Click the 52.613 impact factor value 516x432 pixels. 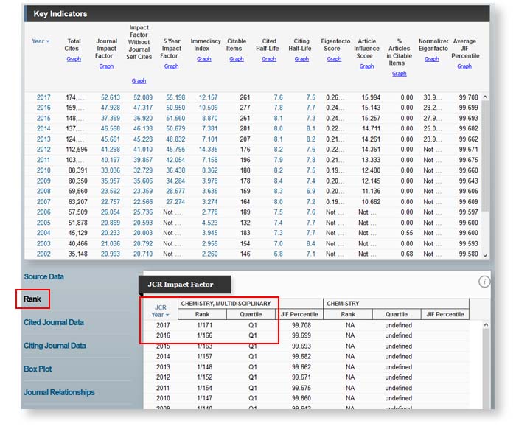tap(111, 97)
